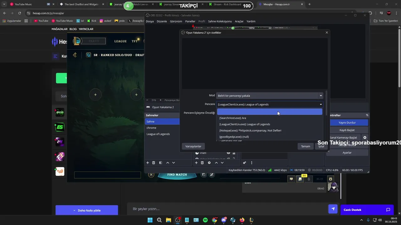Move source down arrow in sources toolbar
Screen dimensions: 401x225
click(222, 163)
